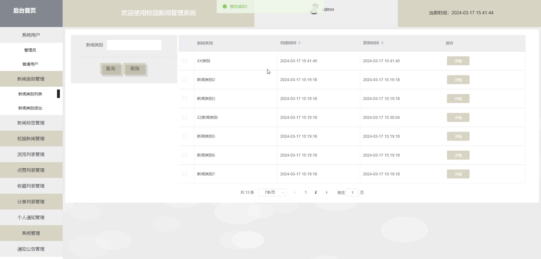Focus the 新闻类别 search input field
Screen dimensions: 541x259
coord(134,45)
